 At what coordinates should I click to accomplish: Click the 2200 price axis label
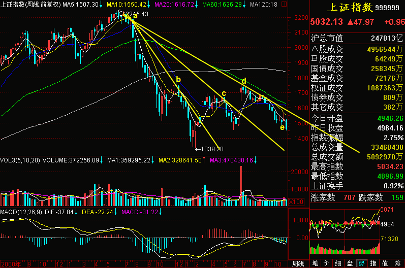(301, 18)
